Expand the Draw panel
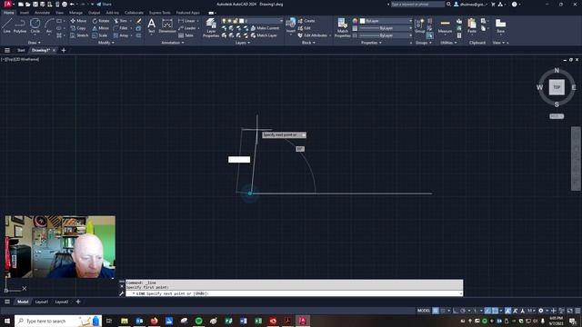Viewport: 582px width, 327px height. [x=35, y=43]
